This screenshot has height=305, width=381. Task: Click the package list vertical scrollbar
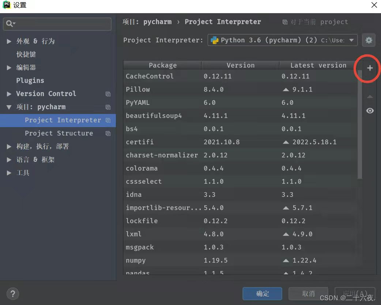[x=359, y=124]
